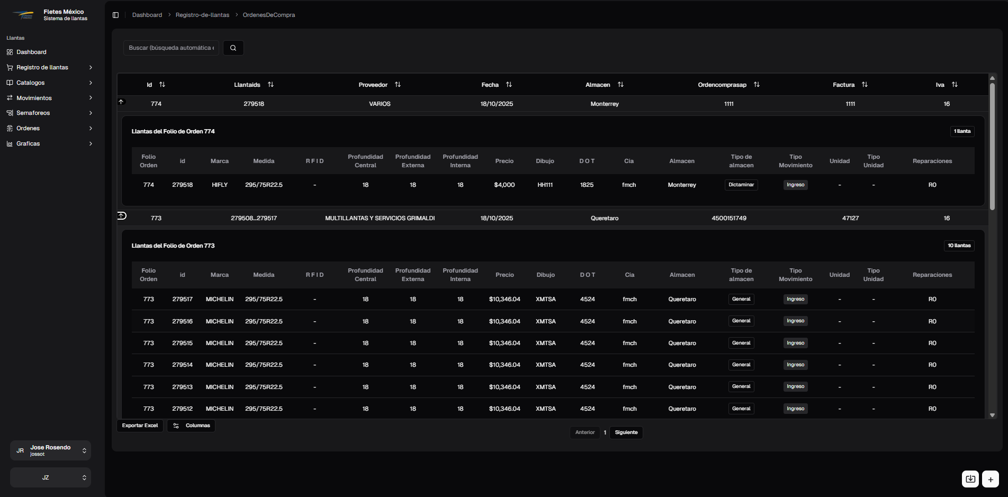Click Exportar Excel button

coord(140,426)
